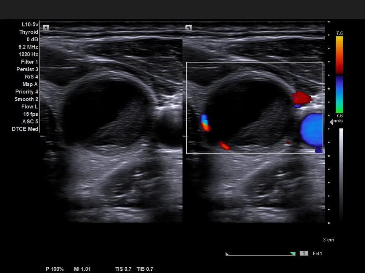Select the L10-5v probe label

[x=30, y=25]
